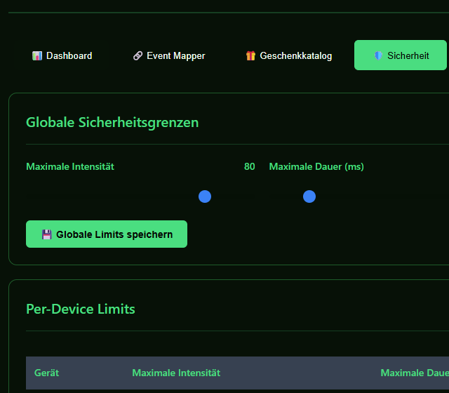Click the Dashboard chart icon
The image size is (449, 393).
tap(37, 55)
